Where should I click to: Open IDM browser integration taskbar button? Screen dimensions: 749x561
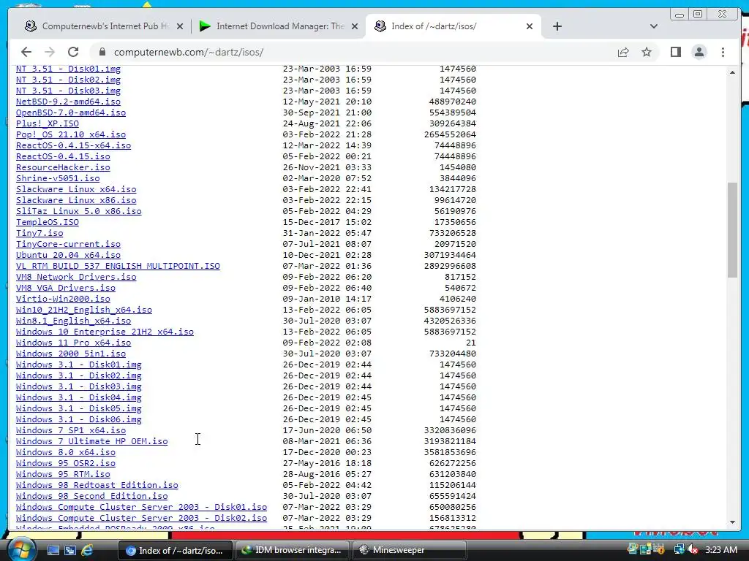[292, 550]
